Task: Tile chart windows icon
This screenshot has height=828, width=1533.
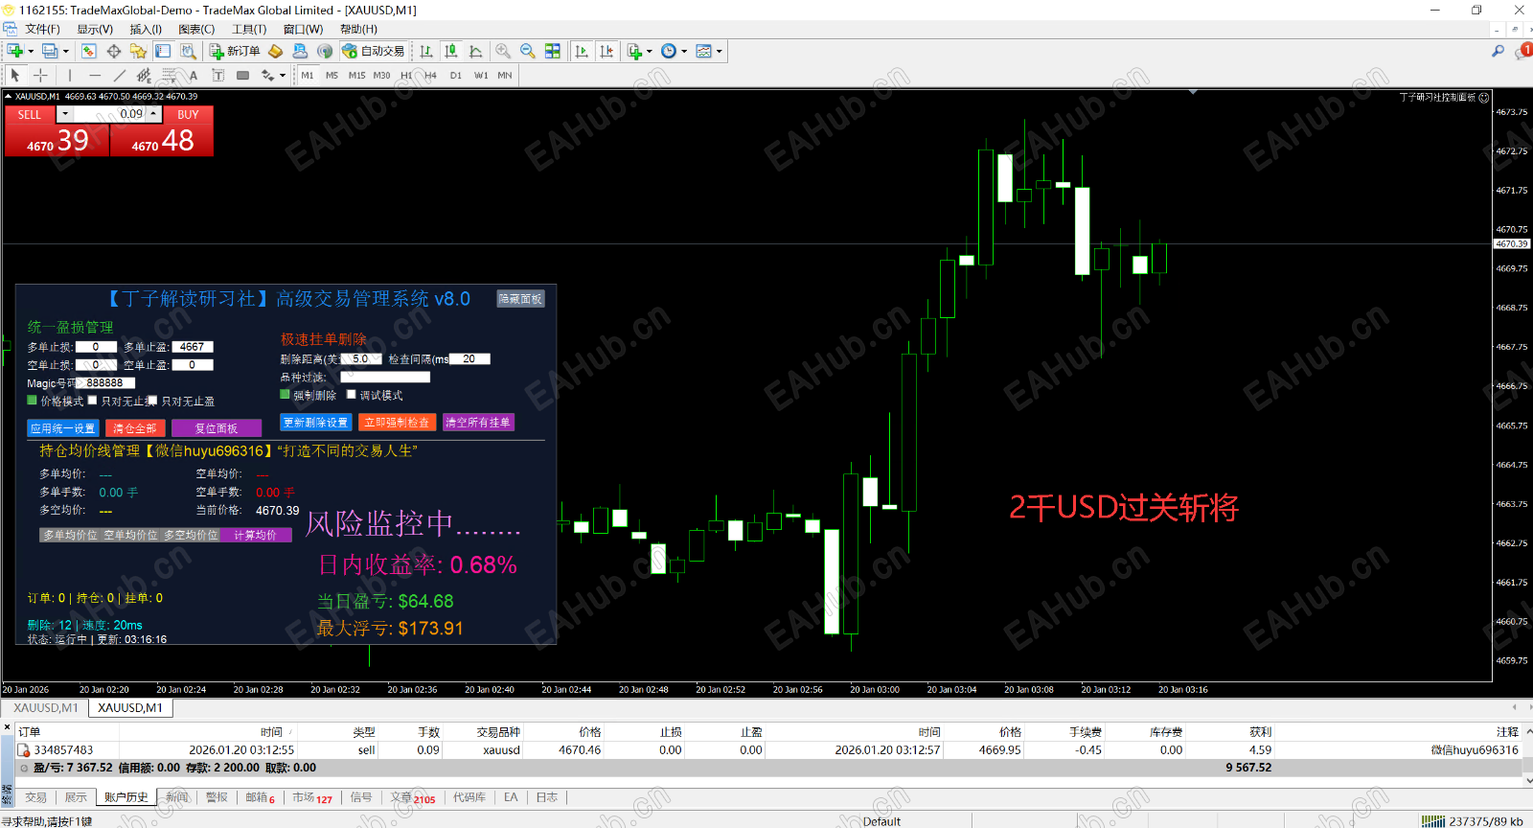Action: click(x=553, y=51)
